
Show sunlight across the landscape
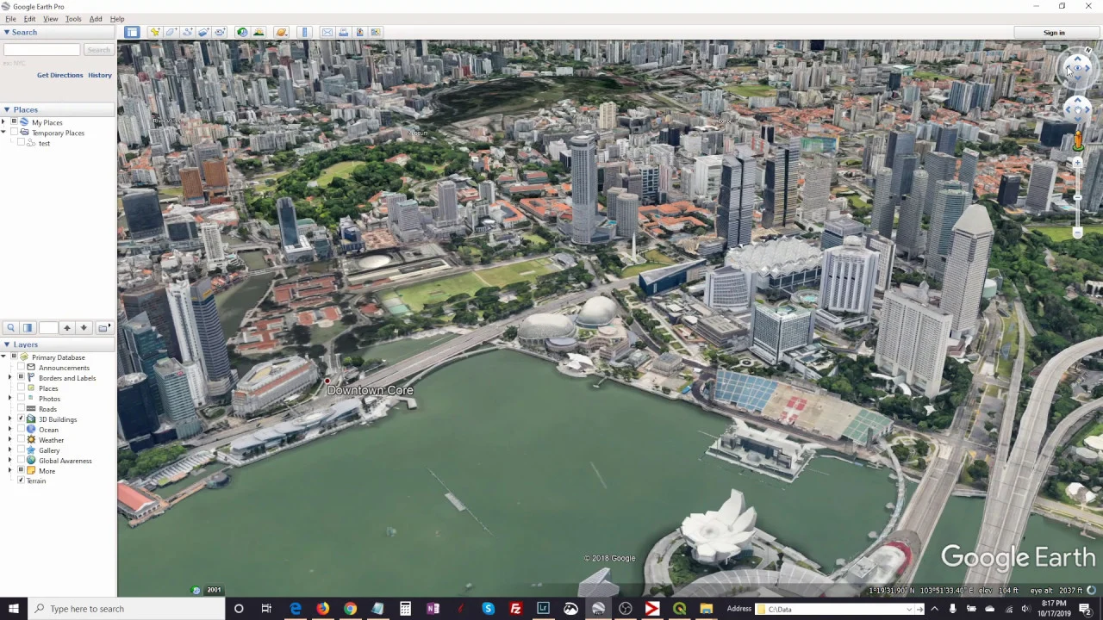259,33
